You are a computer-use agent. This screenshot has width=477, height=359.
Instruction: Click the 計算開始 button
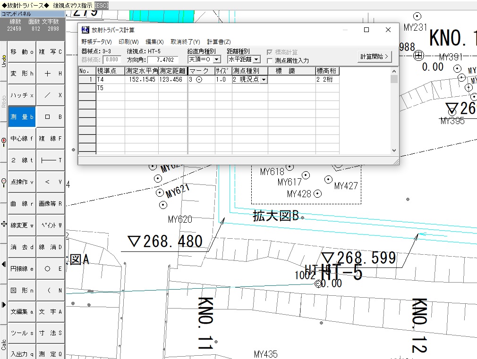(375, 56)
